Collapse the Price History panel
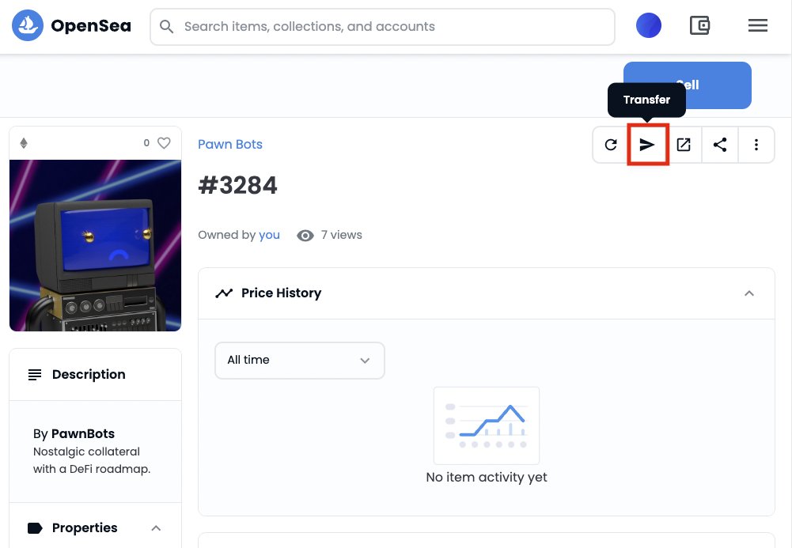792x548 pixels. coord(749,293)
